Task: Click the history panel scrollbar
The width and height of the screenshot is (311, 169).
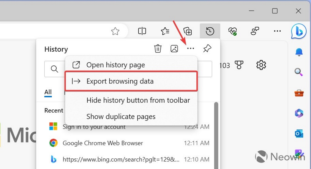Action: (x=216, y=129)
